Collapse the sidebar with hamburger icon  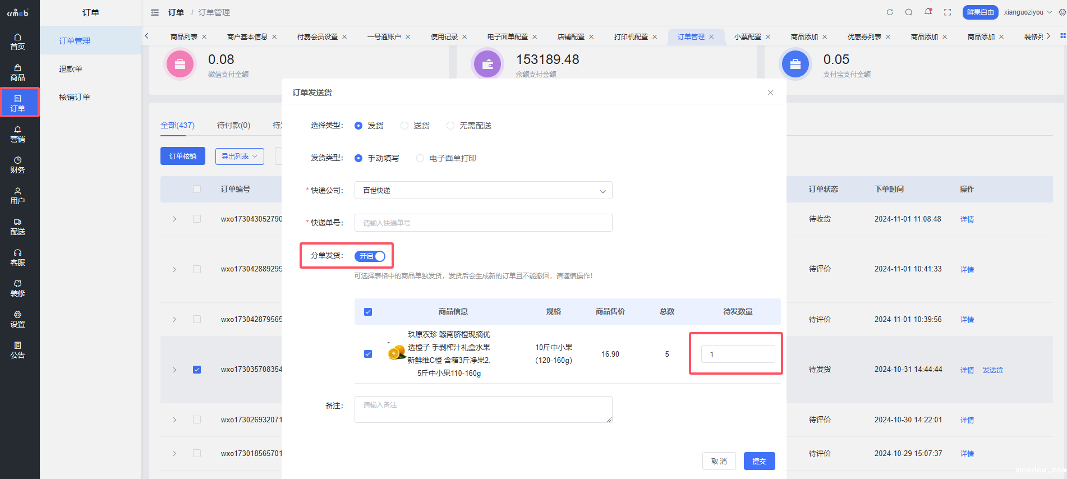[155, 12]
